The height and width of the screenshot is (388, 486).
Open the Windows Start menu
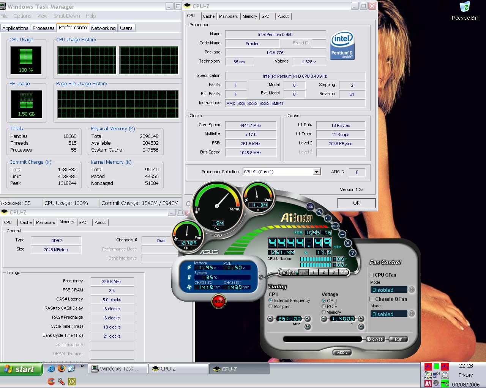click(21, 369)
